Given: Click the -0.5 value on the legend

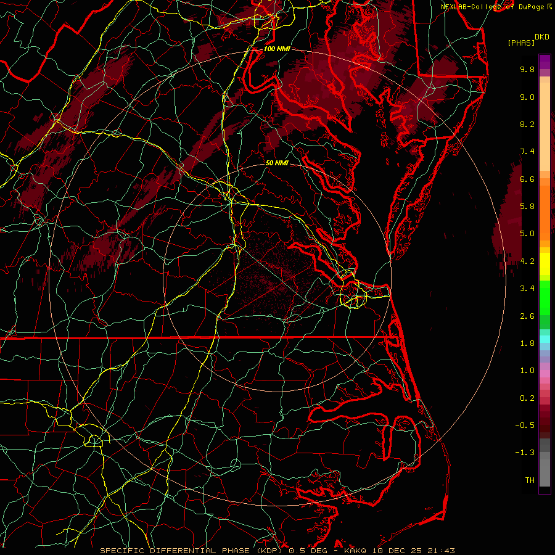Looking at the screenshot, I should [x=525, y=425].
